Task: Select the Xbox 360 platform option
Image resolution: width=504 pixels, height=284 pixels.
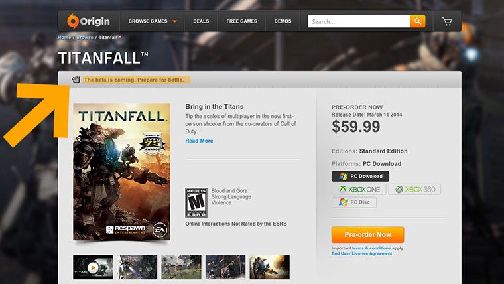Action: [414, 190]
